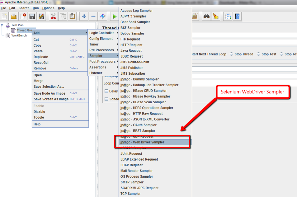Click the Close test plan toolbar icon
297x197 pixels.
(23, 16)
